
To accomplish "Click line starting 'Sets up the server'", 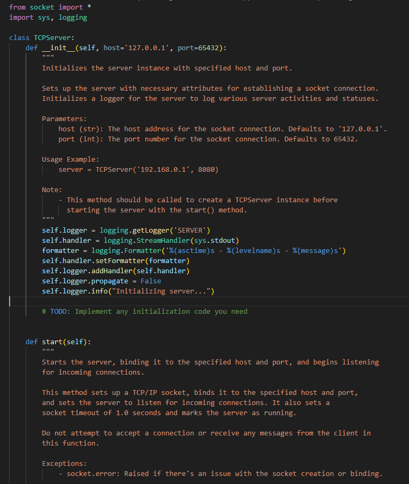I will click(210, 88).
